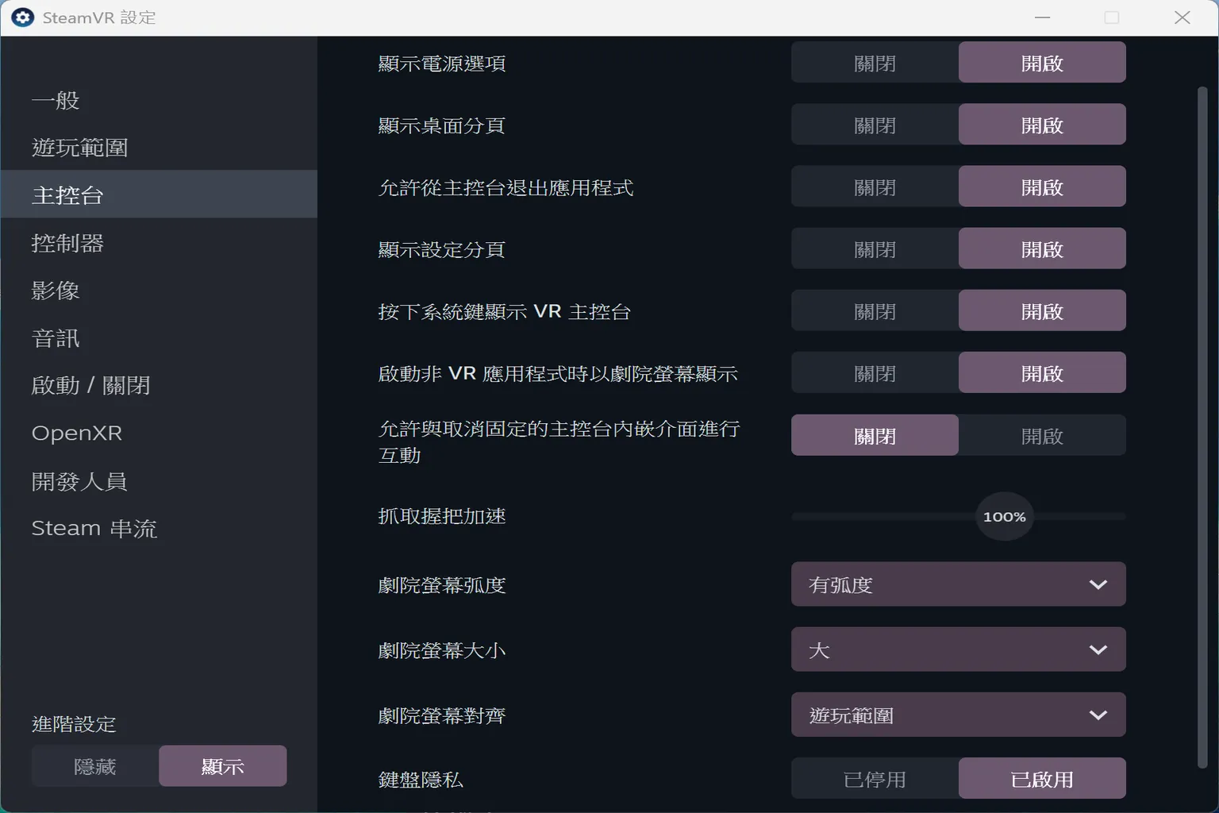Screen dimensions: 1219x813
Task: Turn off 顯示桌面分頁
Action: (x=874, y=124)
